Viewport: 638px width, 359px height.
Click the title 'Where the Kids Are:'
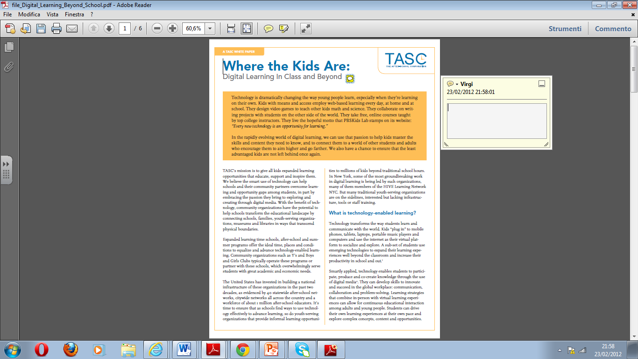pyautogui.click(x=286, y=65)
